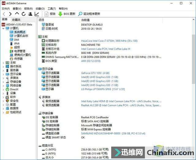Click BIOS 更新 green arrow button
The image size is (196, 160).
coord(67,14)
